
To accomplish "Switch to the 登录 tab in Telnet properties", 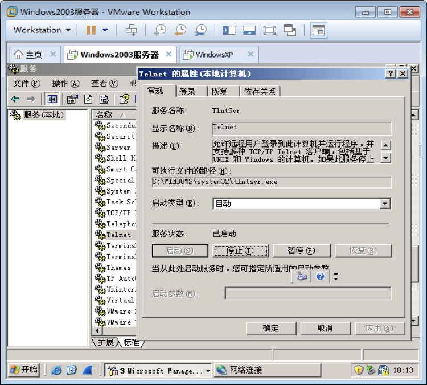I will pyautogui.click(x=191, y=92).
